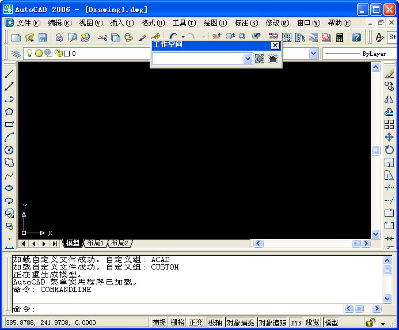Jump to the last layout tab
This screenshot has height=330, width=399.
pos(55,244)
